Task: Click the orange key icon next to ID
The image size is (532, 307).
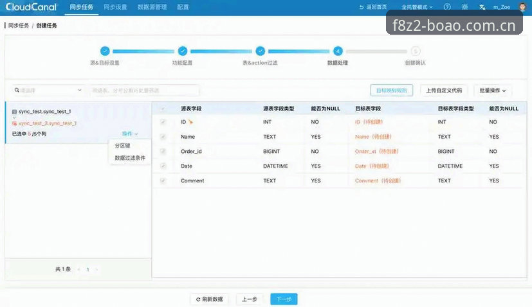Action: [x=190, y=122]
